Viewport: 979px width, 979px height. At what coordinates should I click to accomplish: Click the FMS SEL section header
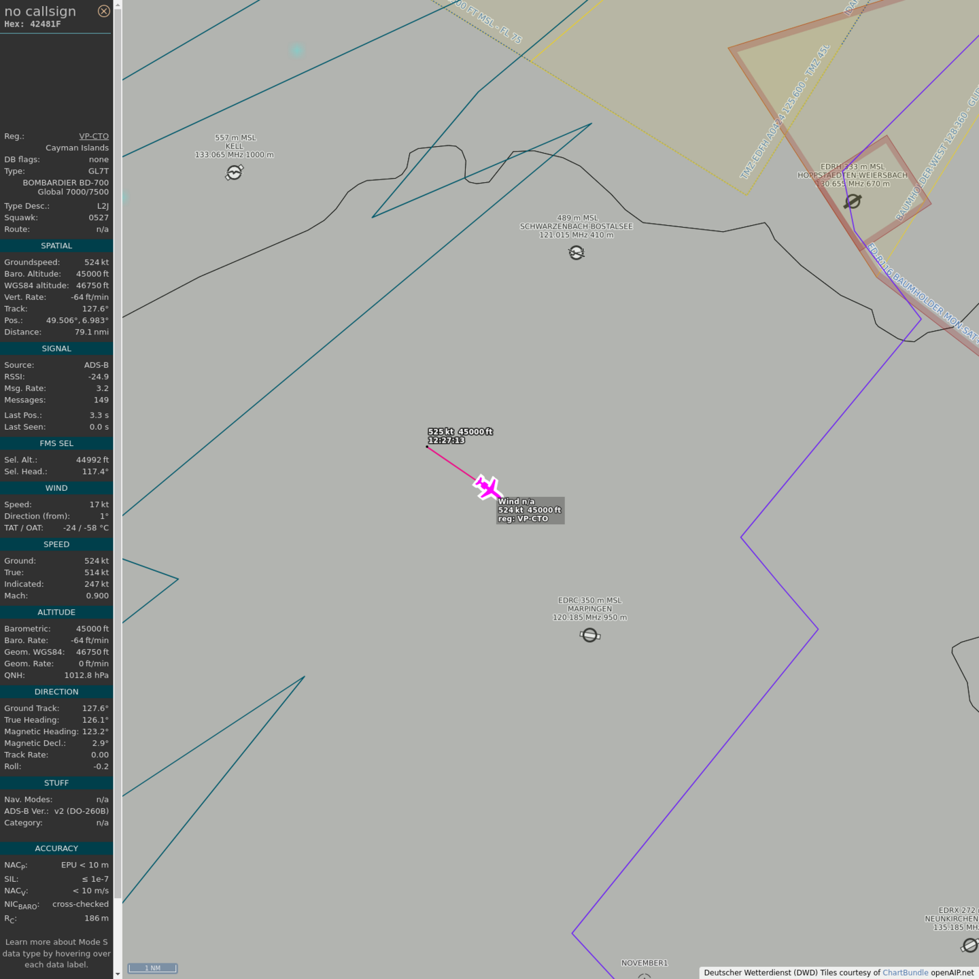coord(56,443)
